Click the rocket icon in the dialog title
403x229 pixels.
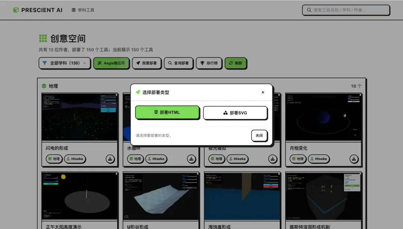(x=138, y=92)
